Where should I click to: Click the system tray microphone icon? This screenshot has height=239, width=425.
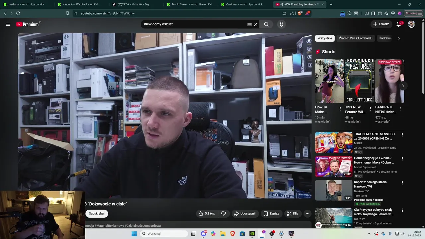pos(390,234)
